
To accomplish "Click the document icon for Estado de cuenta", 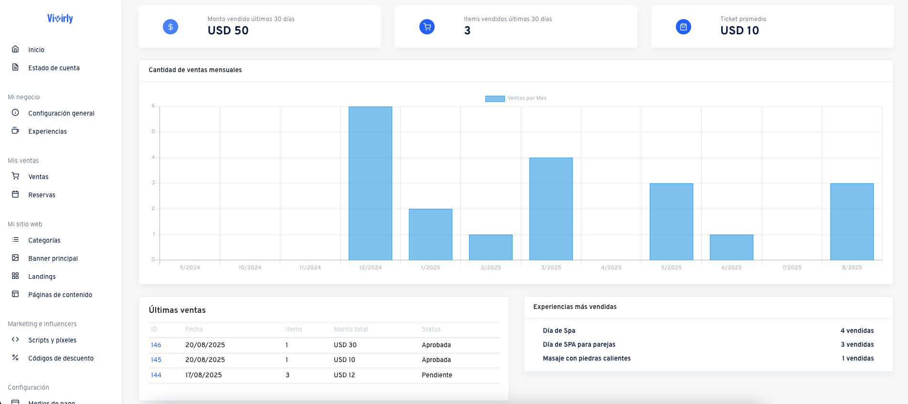I will [x=15, y=67].
